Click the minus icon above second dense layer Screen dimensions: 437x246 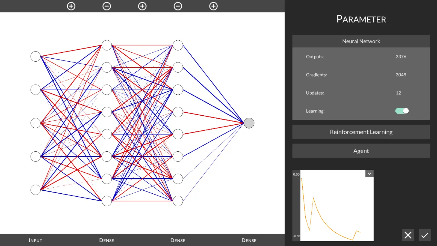click(x=178, y=6)
